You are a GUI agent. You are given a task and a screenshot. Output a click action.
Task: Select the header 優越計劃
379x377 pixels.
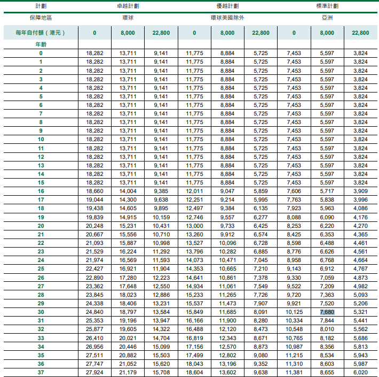pos(227,6)
